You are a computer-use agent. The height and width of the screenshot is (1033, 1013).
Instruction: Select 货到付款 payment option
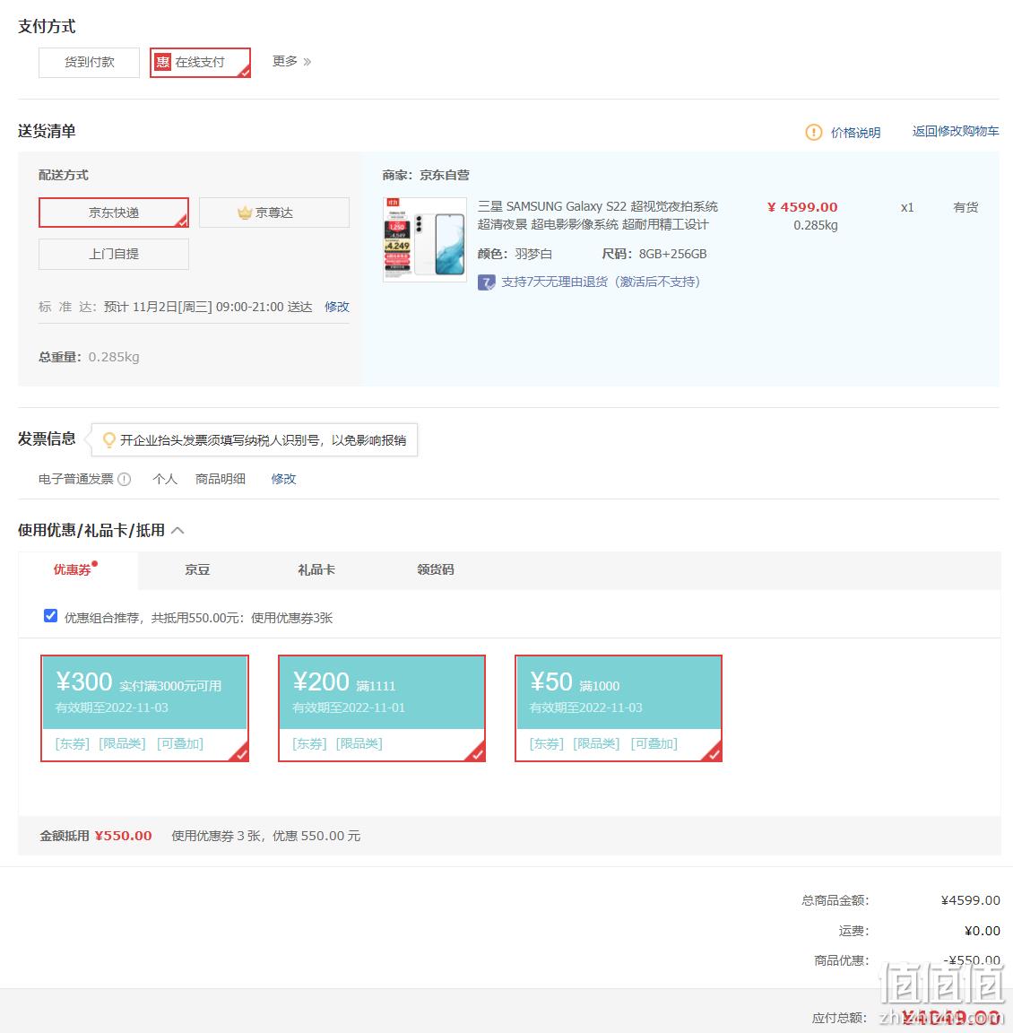click(89, 63)
